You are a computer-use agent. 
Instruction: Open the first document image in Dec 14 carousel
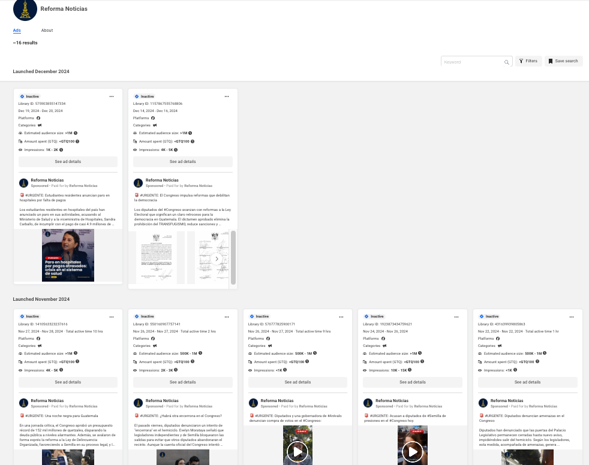(x=157, y=258)
